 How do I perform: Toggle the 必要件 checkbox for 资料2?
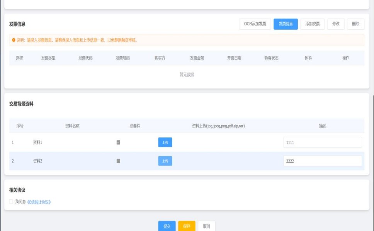pos(118,161)
